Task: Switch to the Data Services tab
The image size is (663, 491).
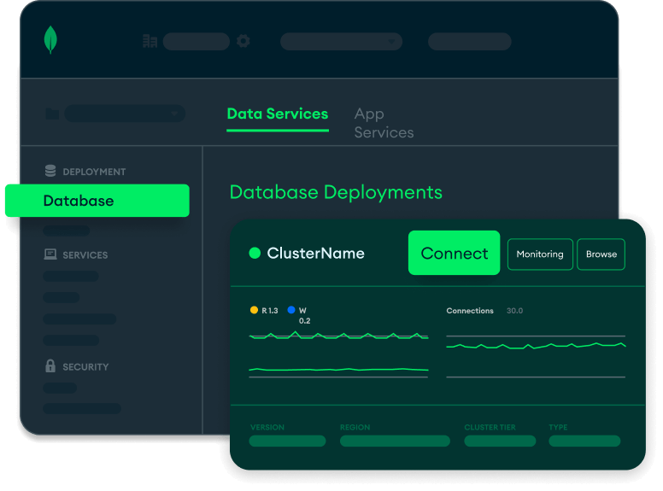Action: pos(277,114)
